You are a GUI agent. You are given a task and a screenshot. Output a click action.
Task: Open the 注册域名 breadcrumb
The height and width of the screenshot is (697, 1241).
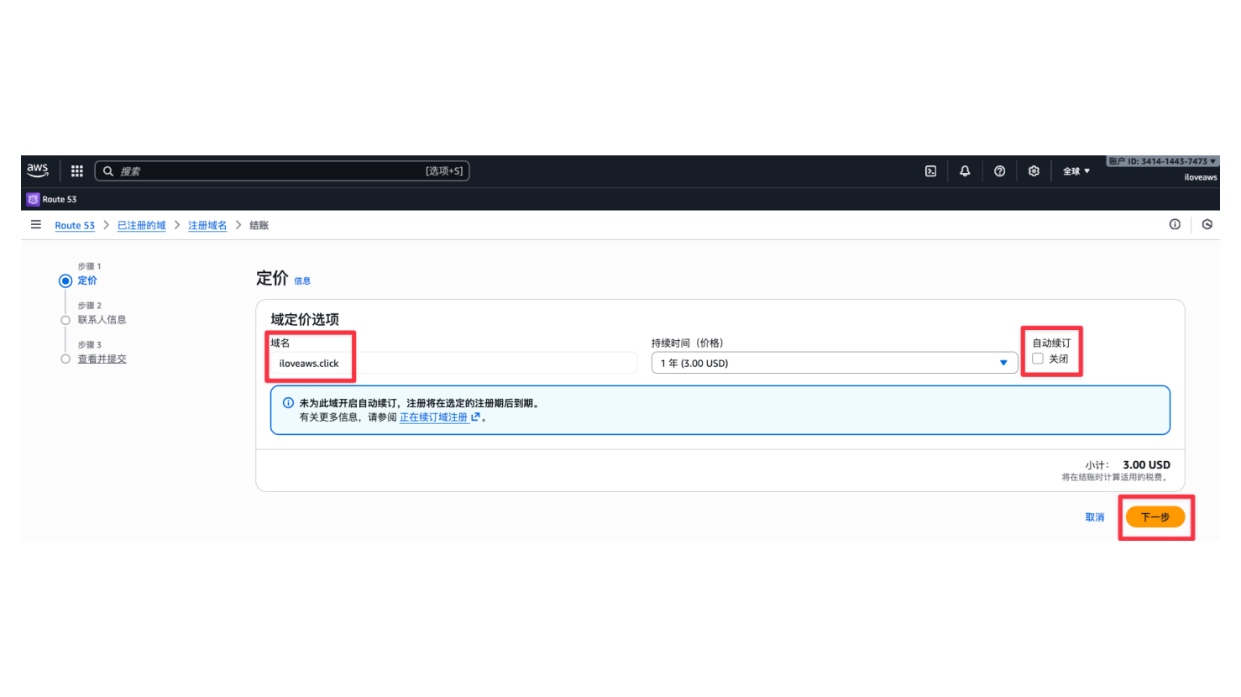(x=207, y=226)
